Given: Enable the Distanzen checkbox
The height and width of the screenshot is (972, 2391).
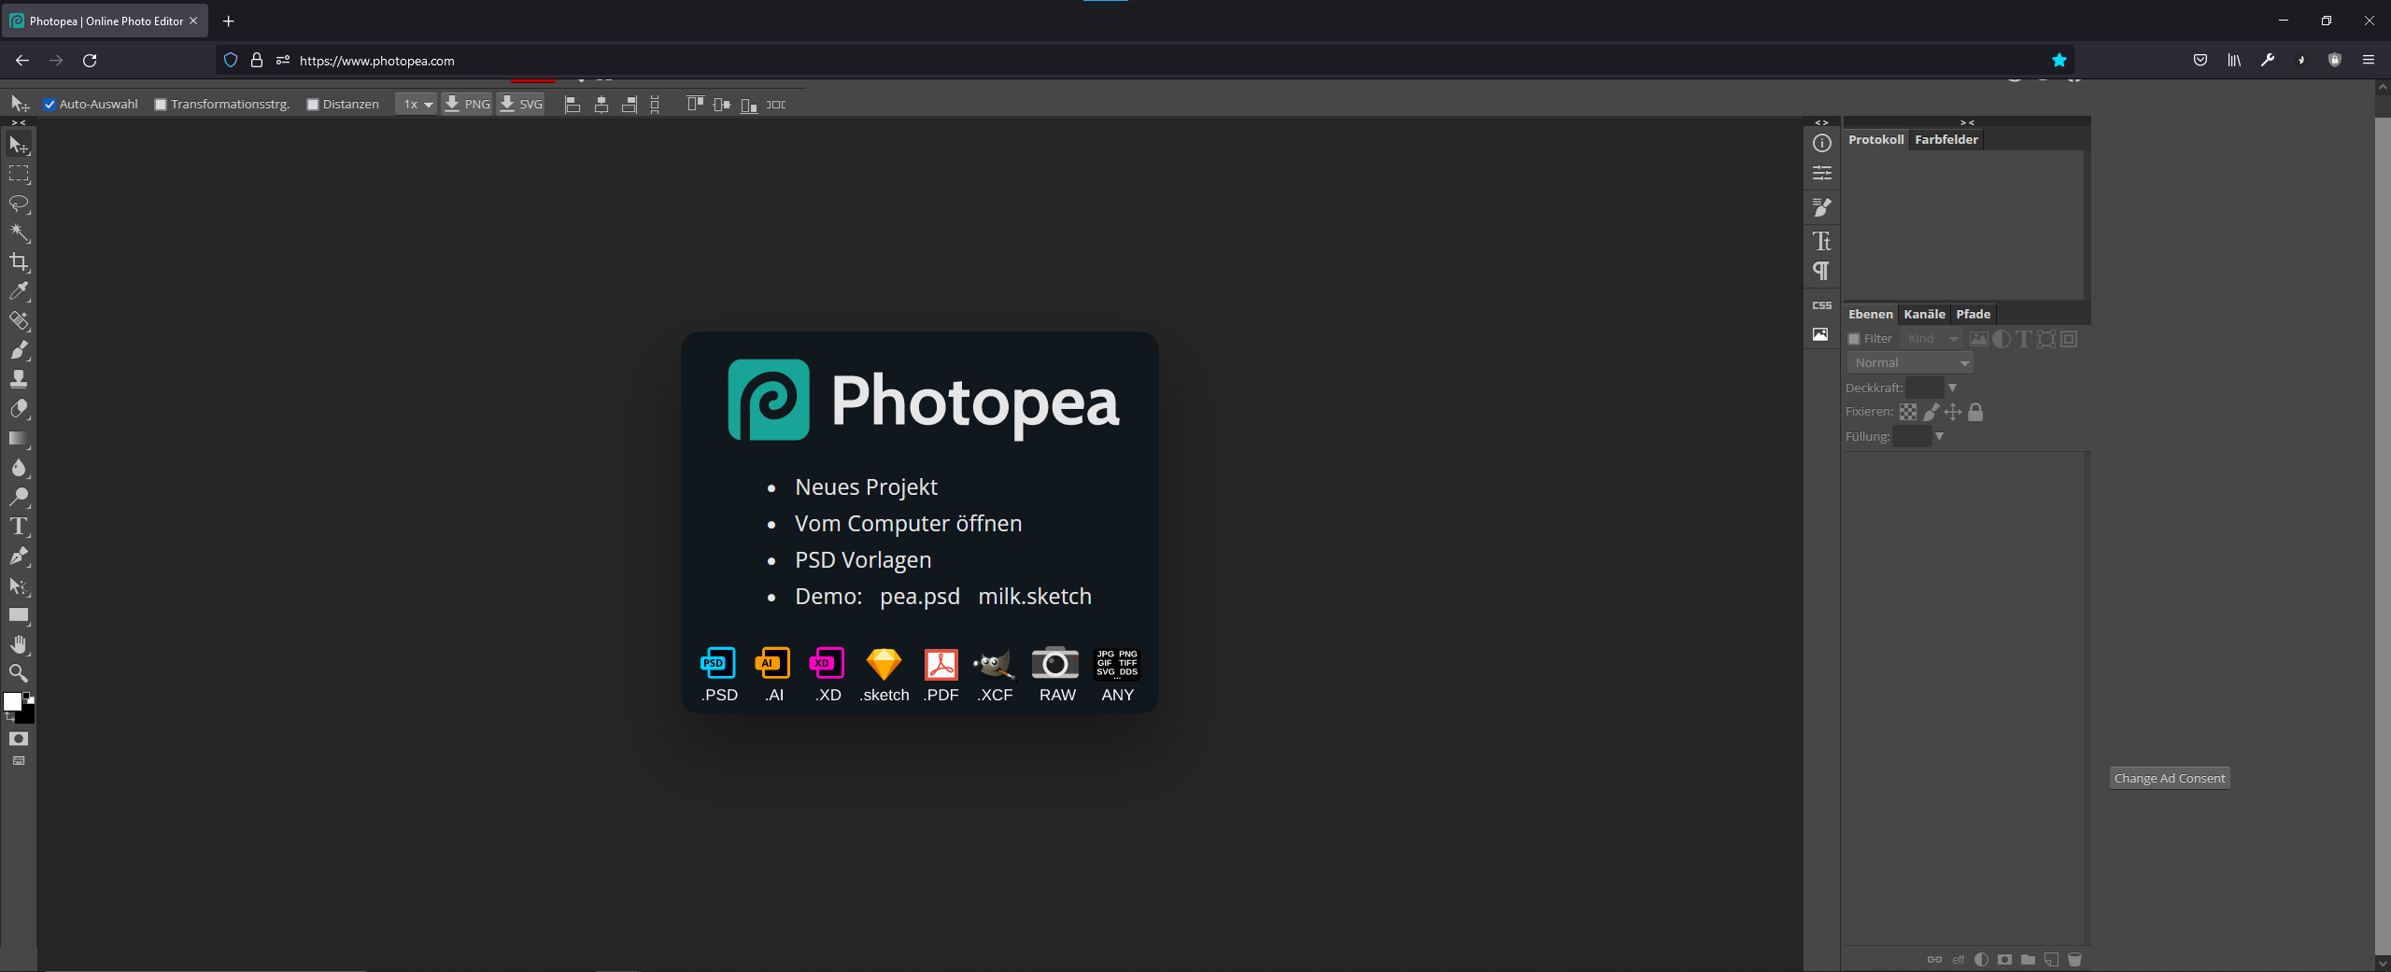Looking at the screenshot, I should [314, 104].
